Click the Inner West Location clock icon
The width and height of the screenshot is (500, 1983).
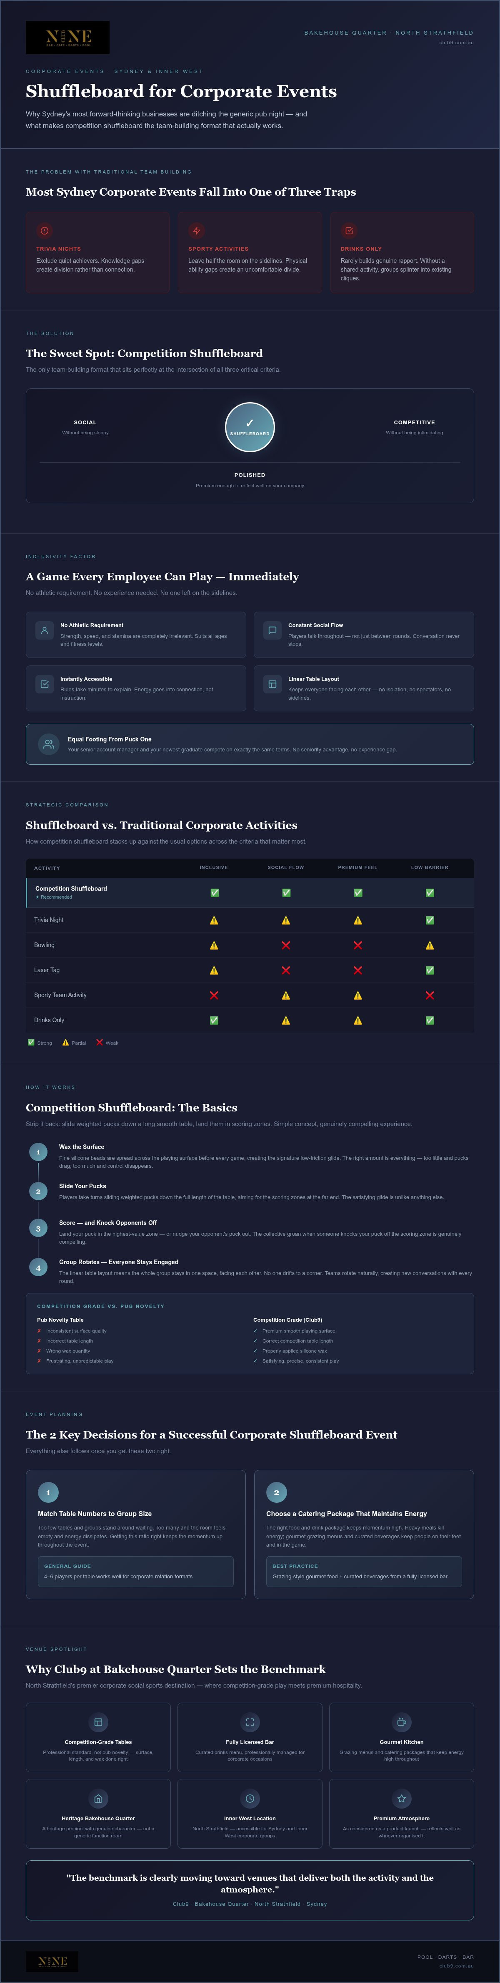tap(250, 1798)
